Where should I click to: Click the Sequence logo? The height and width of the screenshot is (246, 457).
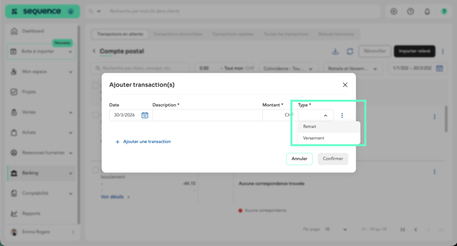point(43,11)
